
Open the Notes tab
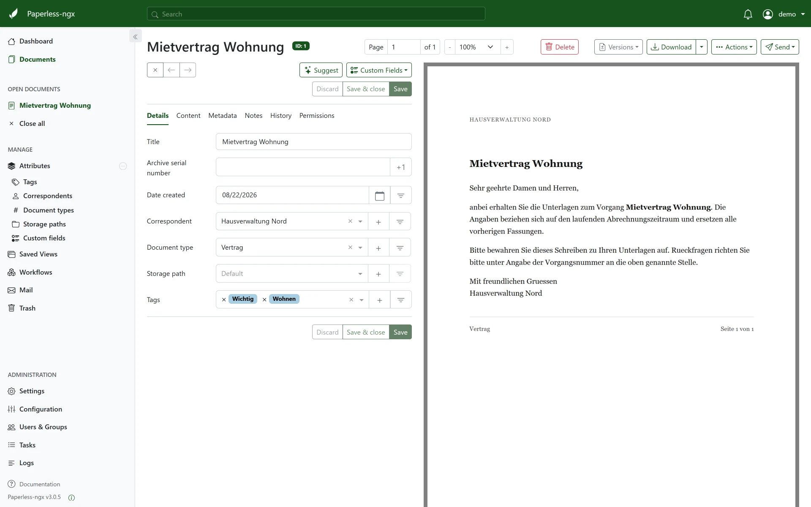click(x=253, y=116)
